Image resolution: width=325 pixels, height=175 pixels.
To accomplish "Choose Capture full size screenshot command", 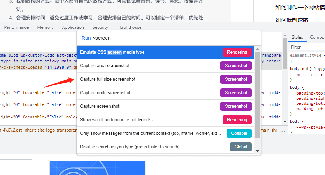I will (166, 79).
